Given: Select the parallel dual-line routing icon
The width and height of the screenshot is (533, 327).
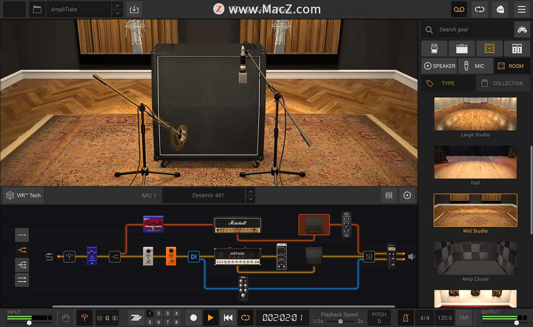Looking at the screenshot, I should click(22, 280).
